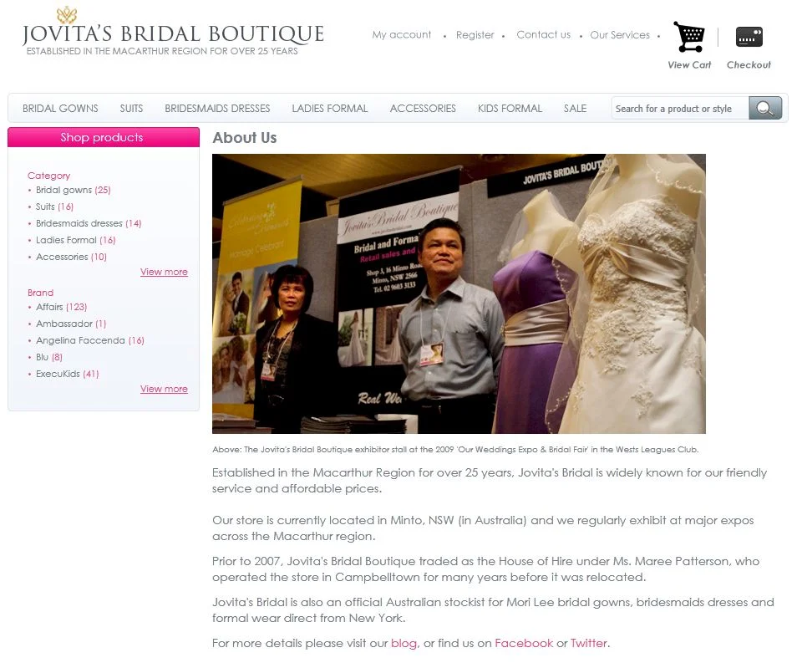Click the Shop products header
Viewport: 797px width, 663px height.
tap(104, 137)
